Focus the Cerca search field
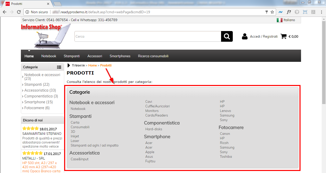Image resolution: width=326 pixels, height=173 pixels. 148,36
